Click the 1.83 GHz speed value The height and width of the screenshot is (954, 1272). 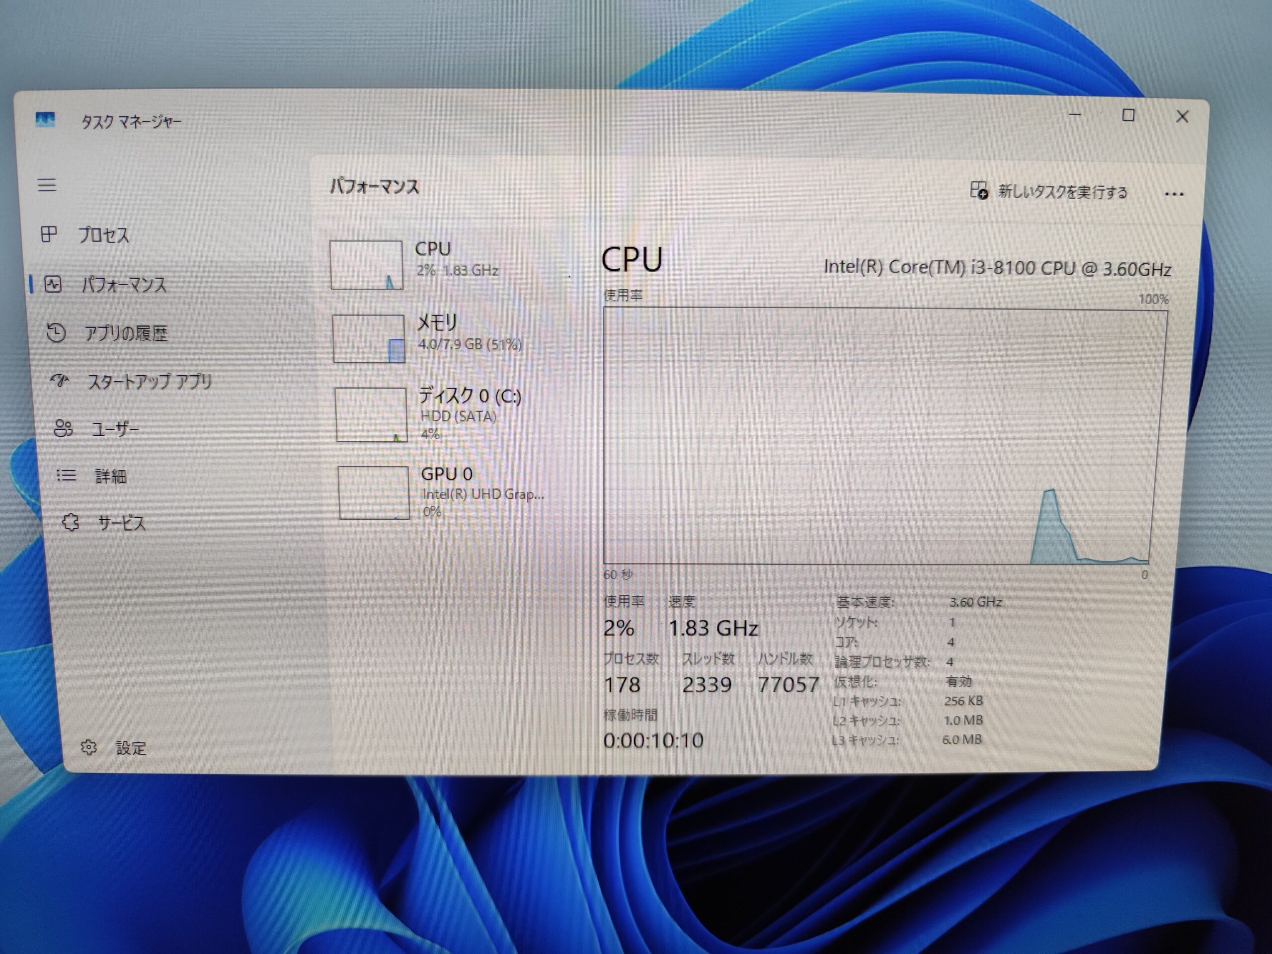[713, 628]
